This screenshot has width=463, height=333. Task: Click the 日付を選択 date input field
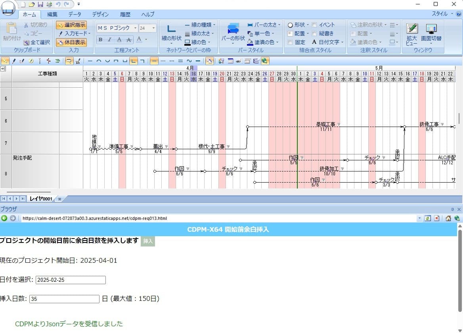[71, 280]
